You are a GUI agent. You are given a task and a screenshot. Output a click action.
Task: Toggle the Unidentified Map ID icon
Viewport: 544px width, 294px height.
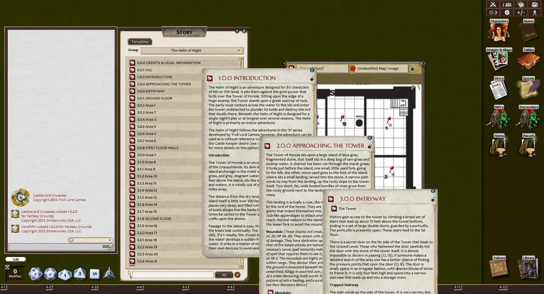[352, 68]
